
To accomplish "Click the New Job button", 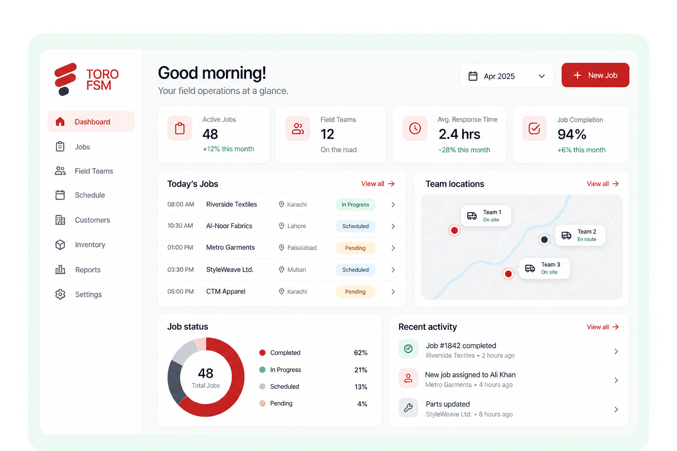I will click(595, 75).
